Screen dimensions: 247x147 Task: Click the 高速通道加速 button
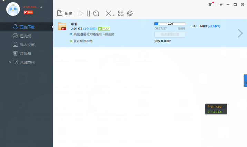(170, 34)
